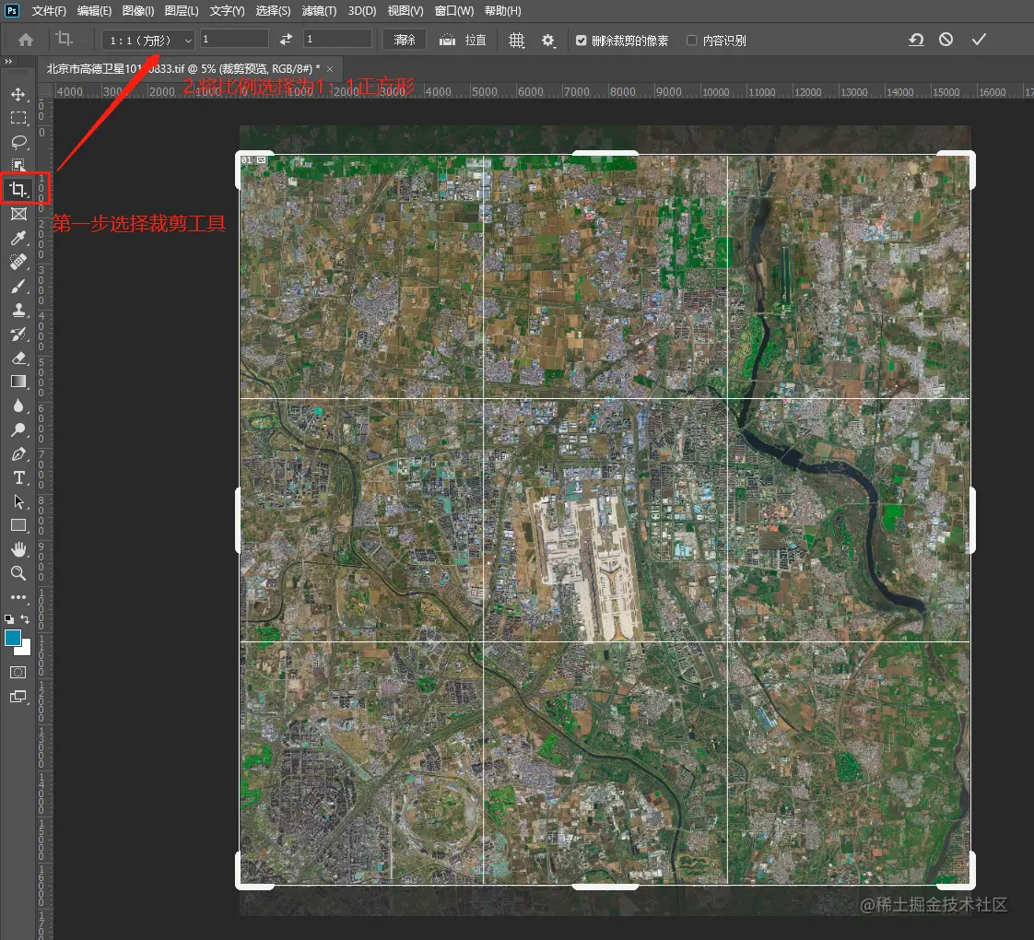Open the 窗口(W) menu

(453, 10)
